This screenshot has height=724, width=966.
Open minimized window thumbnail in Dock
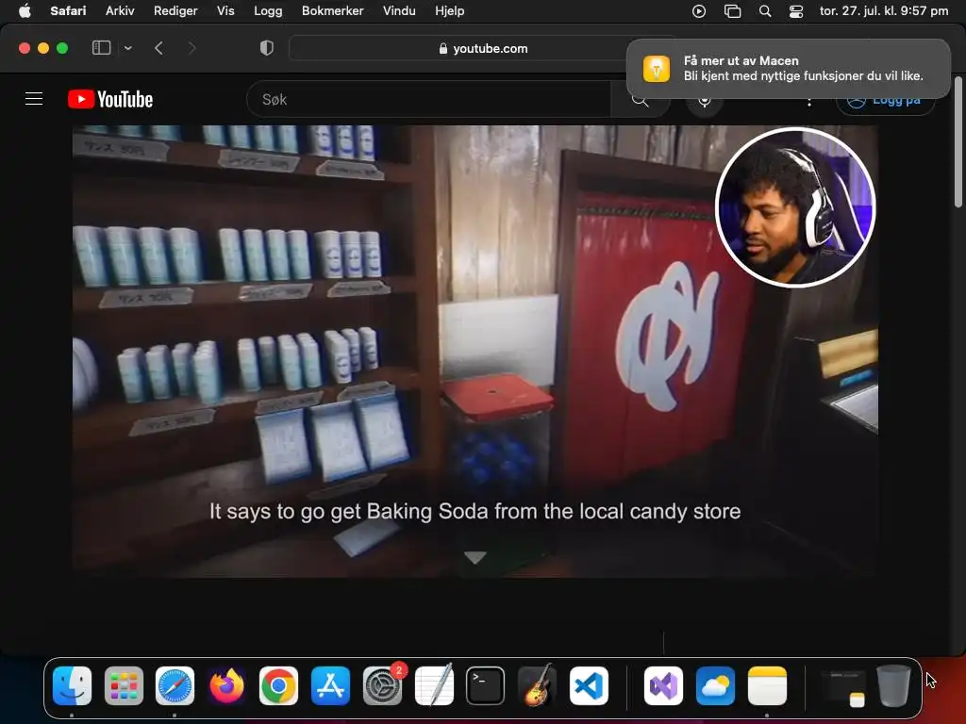point(842,687)
